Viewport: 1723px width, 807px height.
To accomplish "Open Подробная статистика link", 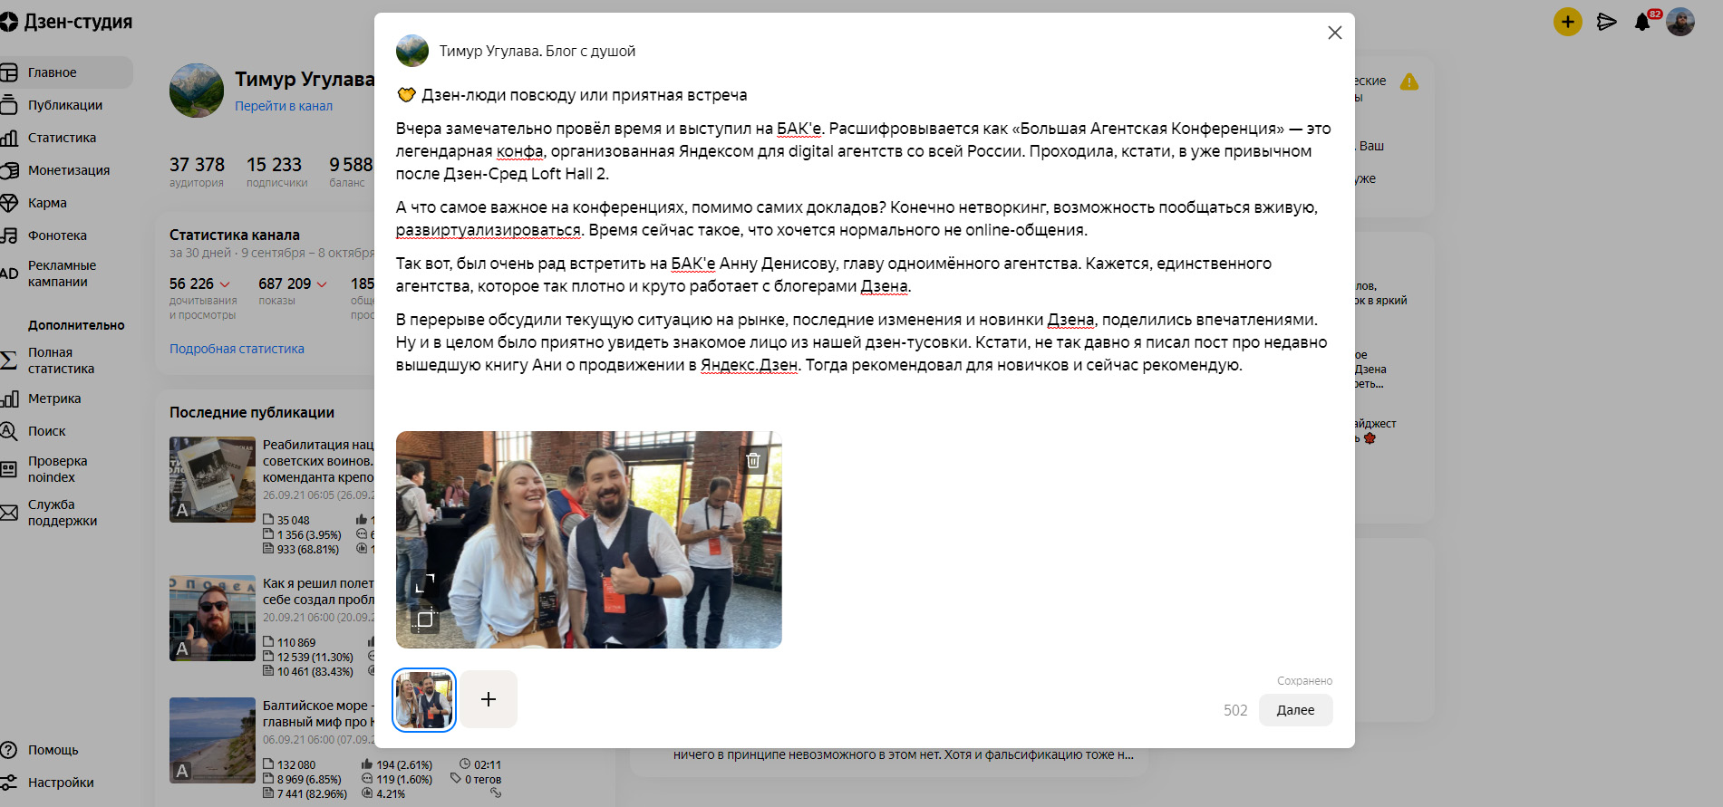I will tap(237, 349).
